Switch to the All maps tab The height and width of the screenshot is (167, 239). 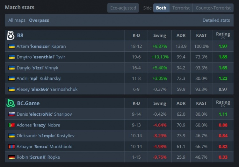point(17,20)
